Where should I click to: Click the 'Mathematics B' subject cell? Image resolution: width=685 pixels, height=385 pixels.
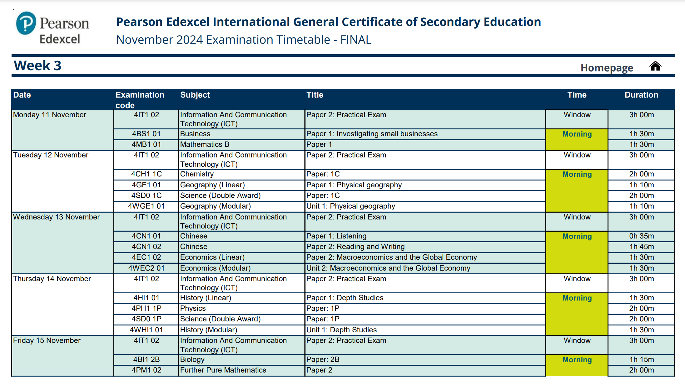(x=241, y=144)
